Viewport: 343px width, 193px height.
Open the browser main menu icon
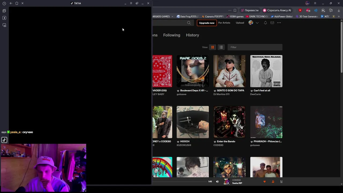(315, 3)
